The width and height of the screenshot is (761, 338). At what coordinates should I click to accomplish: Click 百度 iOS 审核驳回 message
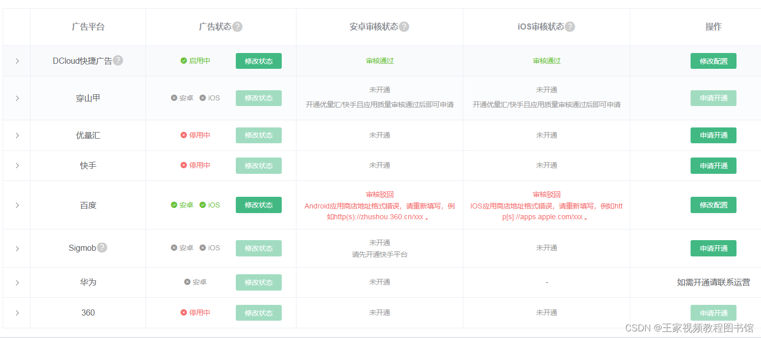click(x=547, y=205)
